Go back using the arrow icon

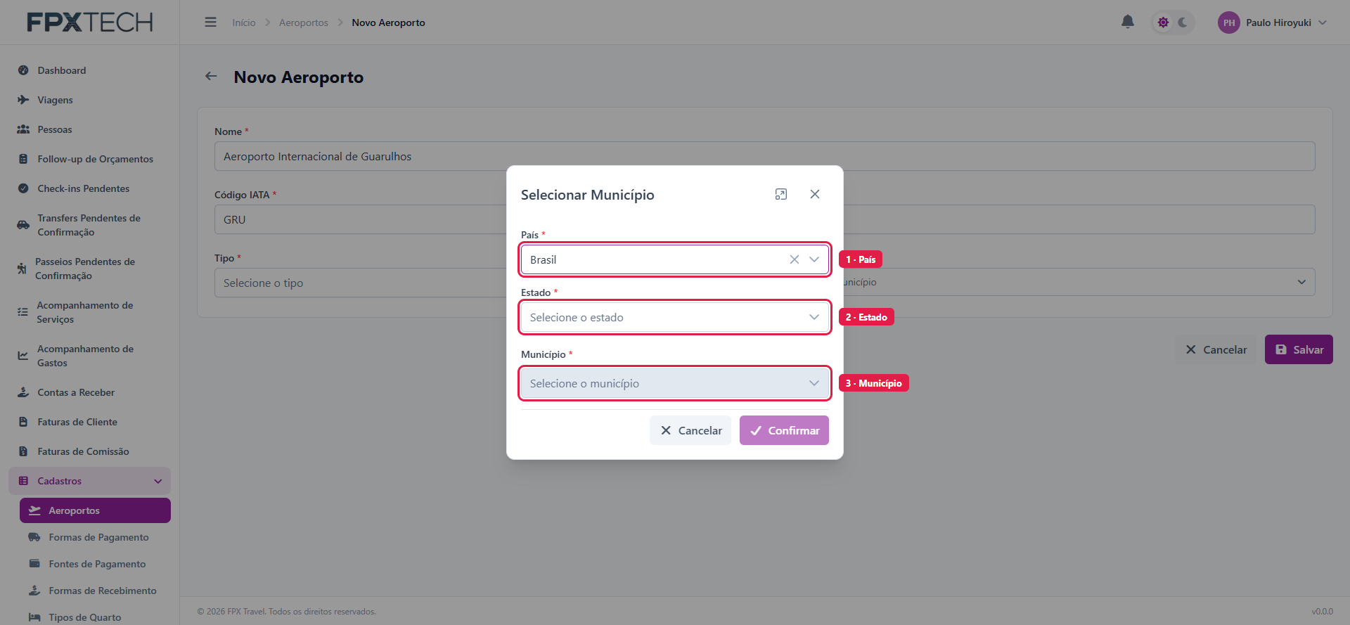tap(211, 76)
